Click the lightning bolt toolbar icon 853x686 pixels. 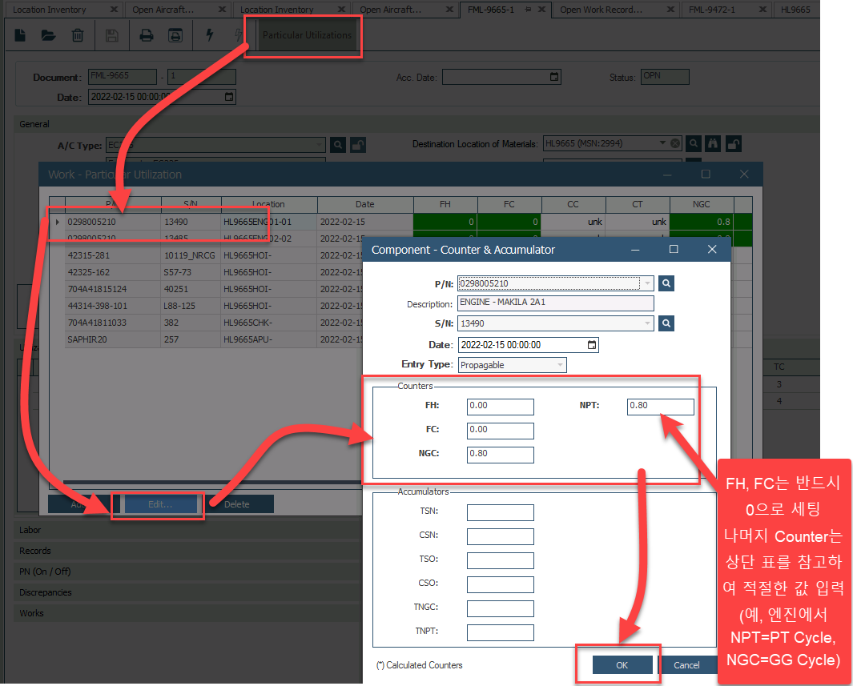point(210,35)
